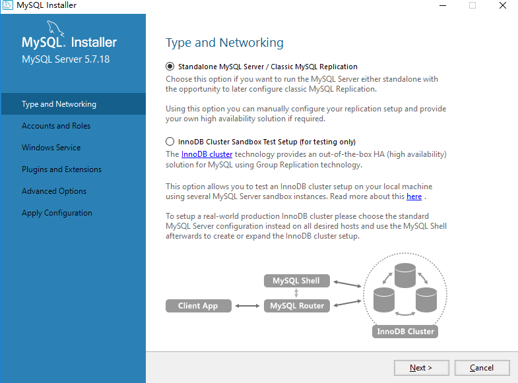Click the MySQL Shell diagram box
Screen dimensions: 518x383
pos(297,281)
